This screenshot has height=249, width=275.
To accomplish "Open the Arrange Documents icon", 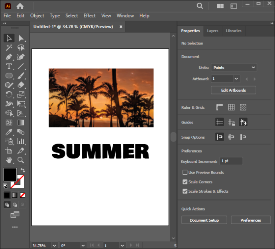I will click(220, 6).
